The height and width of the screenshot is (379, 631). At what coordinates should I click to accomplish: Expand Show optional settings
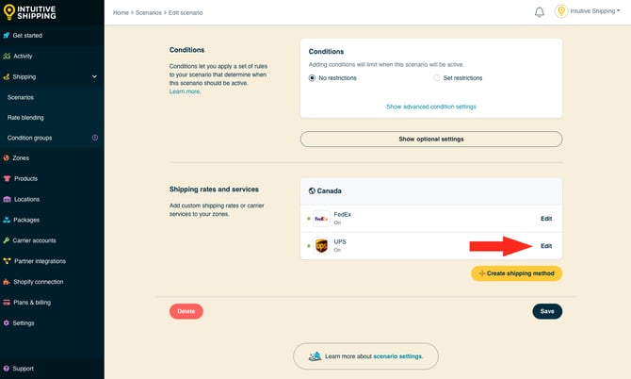click(430, 139)
